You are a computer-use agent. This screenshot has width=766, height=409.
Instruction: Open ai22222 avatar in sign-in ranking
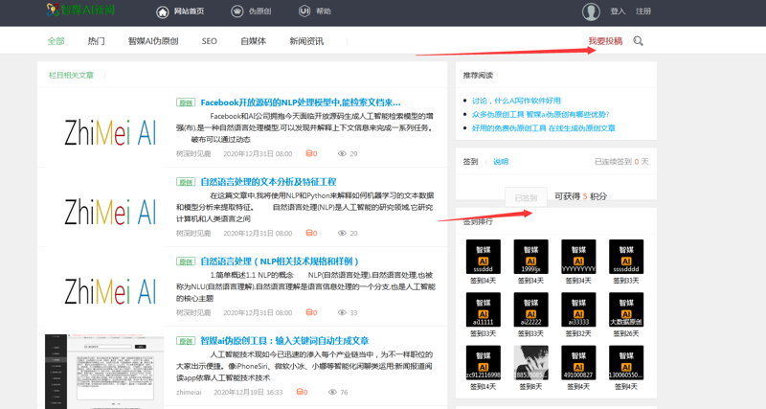531,309
